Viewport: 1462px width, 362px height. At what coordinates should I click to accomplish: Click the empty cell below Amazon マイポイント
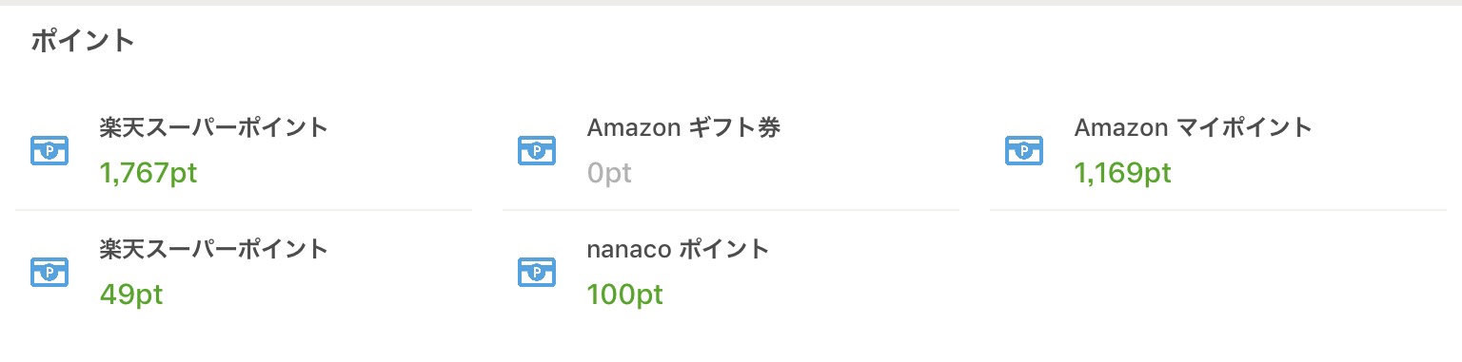1218,272
